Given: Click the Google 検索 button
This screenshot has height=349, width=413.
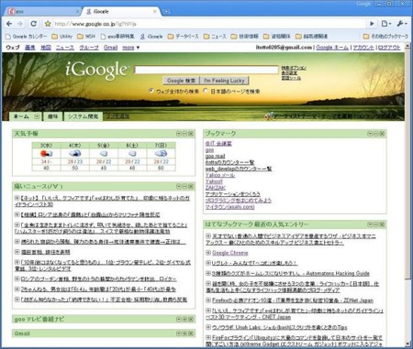Looking at the screenshot, I should [x=181, y=81].
